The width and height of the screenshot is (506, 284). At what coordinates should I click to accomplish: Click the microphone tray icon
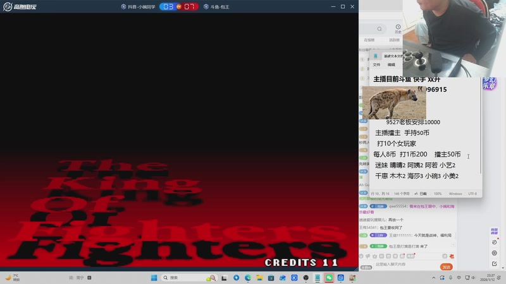[x=450, y=278]
